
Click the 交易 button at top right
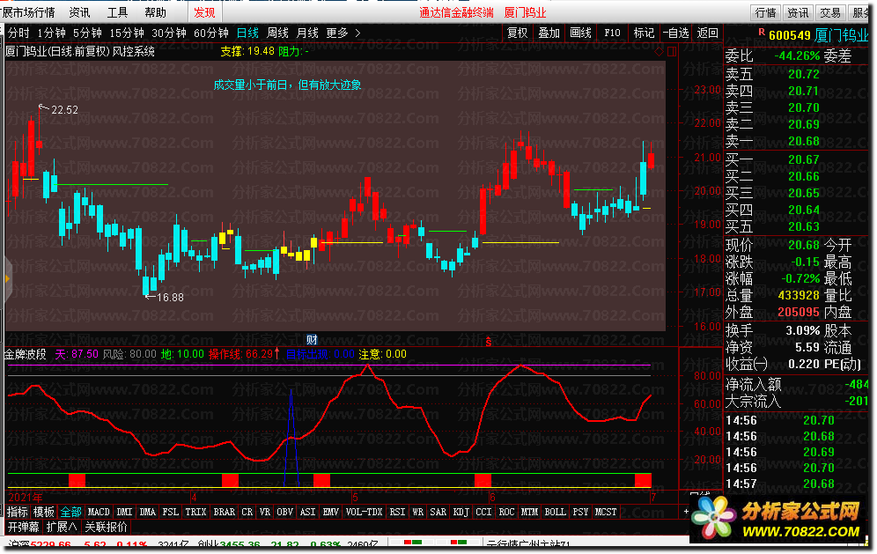pos(830,12)
